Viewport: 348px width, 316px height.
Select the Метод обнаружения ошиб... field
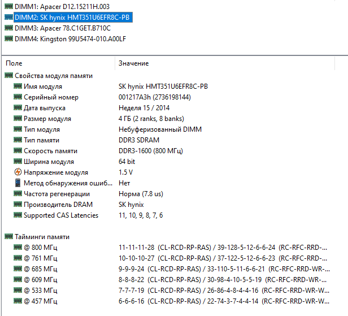click(x=68, y=183)
